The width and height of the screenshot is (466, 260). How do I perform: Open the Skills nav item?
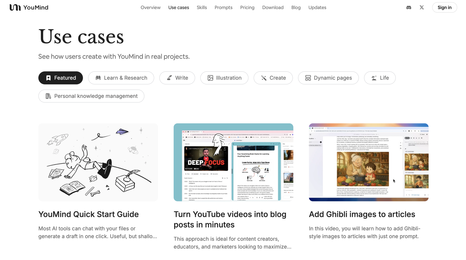pyautogui.click(x=202, y=8)
